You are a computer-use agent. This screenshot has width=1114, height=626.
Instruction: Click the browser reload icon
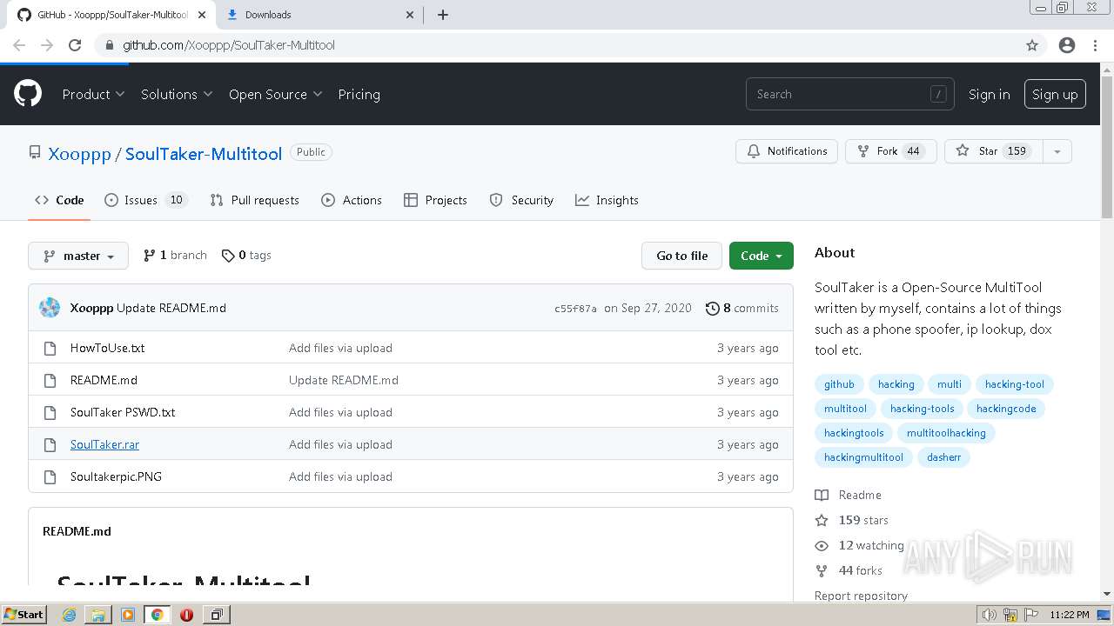coord(75,45)
